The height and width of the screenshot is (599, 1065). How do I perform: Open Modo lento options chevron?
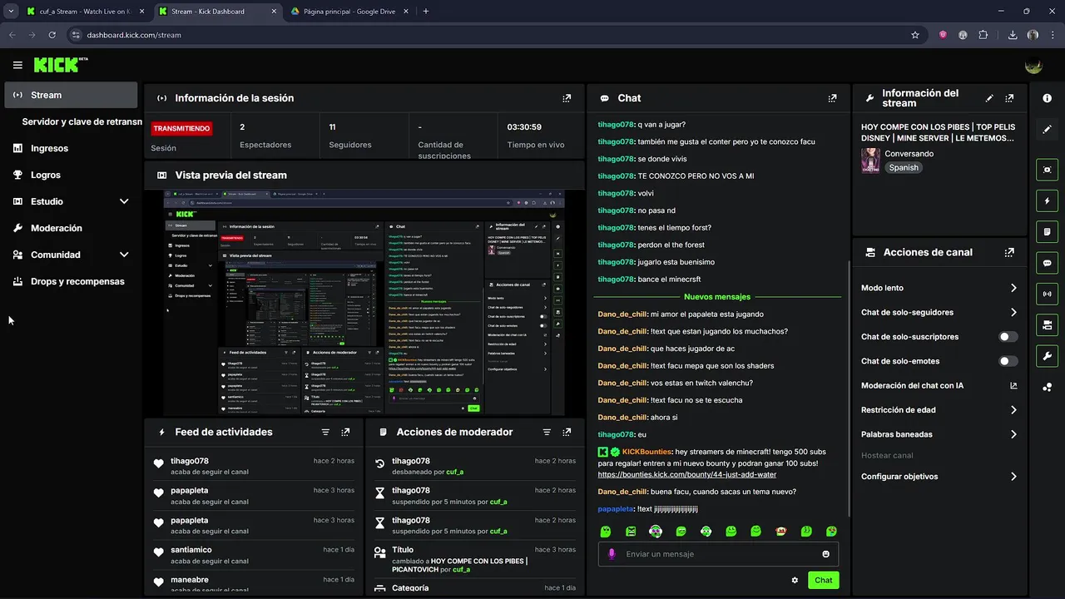1013,288
